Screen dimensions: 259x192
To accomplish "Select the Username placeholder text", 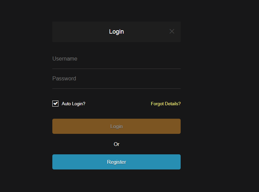I will click(x=65, y=59).
